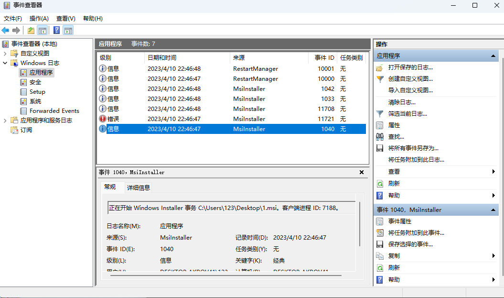Select Setup log in the tree
Viewport: 504px width, 298px height.
[x=37, y=92]
